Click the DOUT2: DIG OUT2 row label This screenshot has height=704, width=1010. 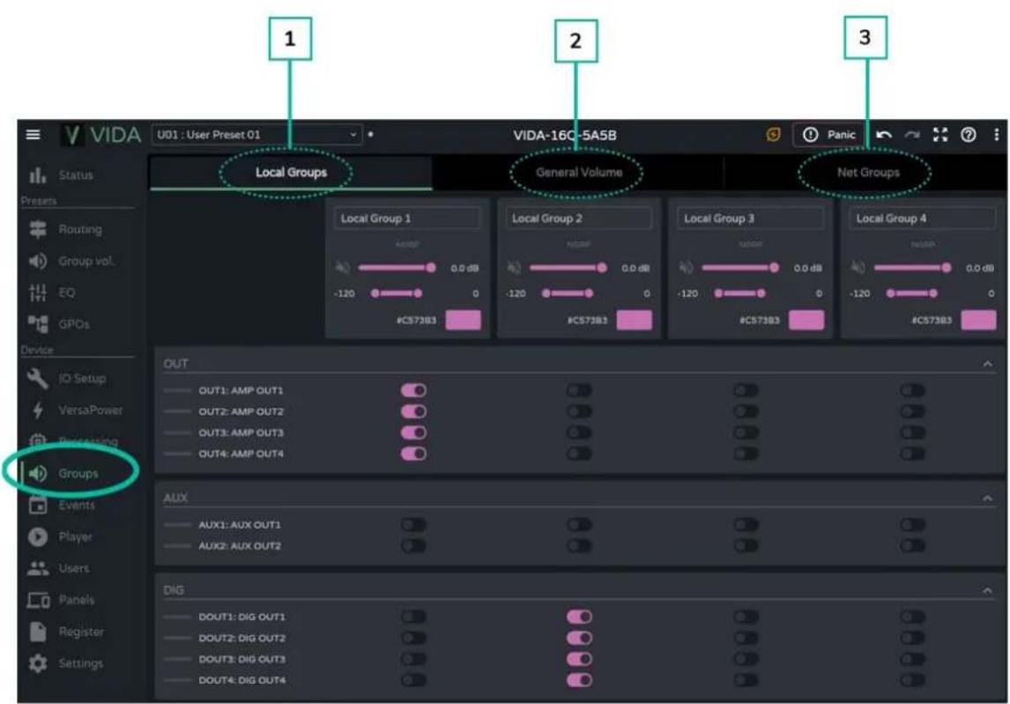(241, 638)
